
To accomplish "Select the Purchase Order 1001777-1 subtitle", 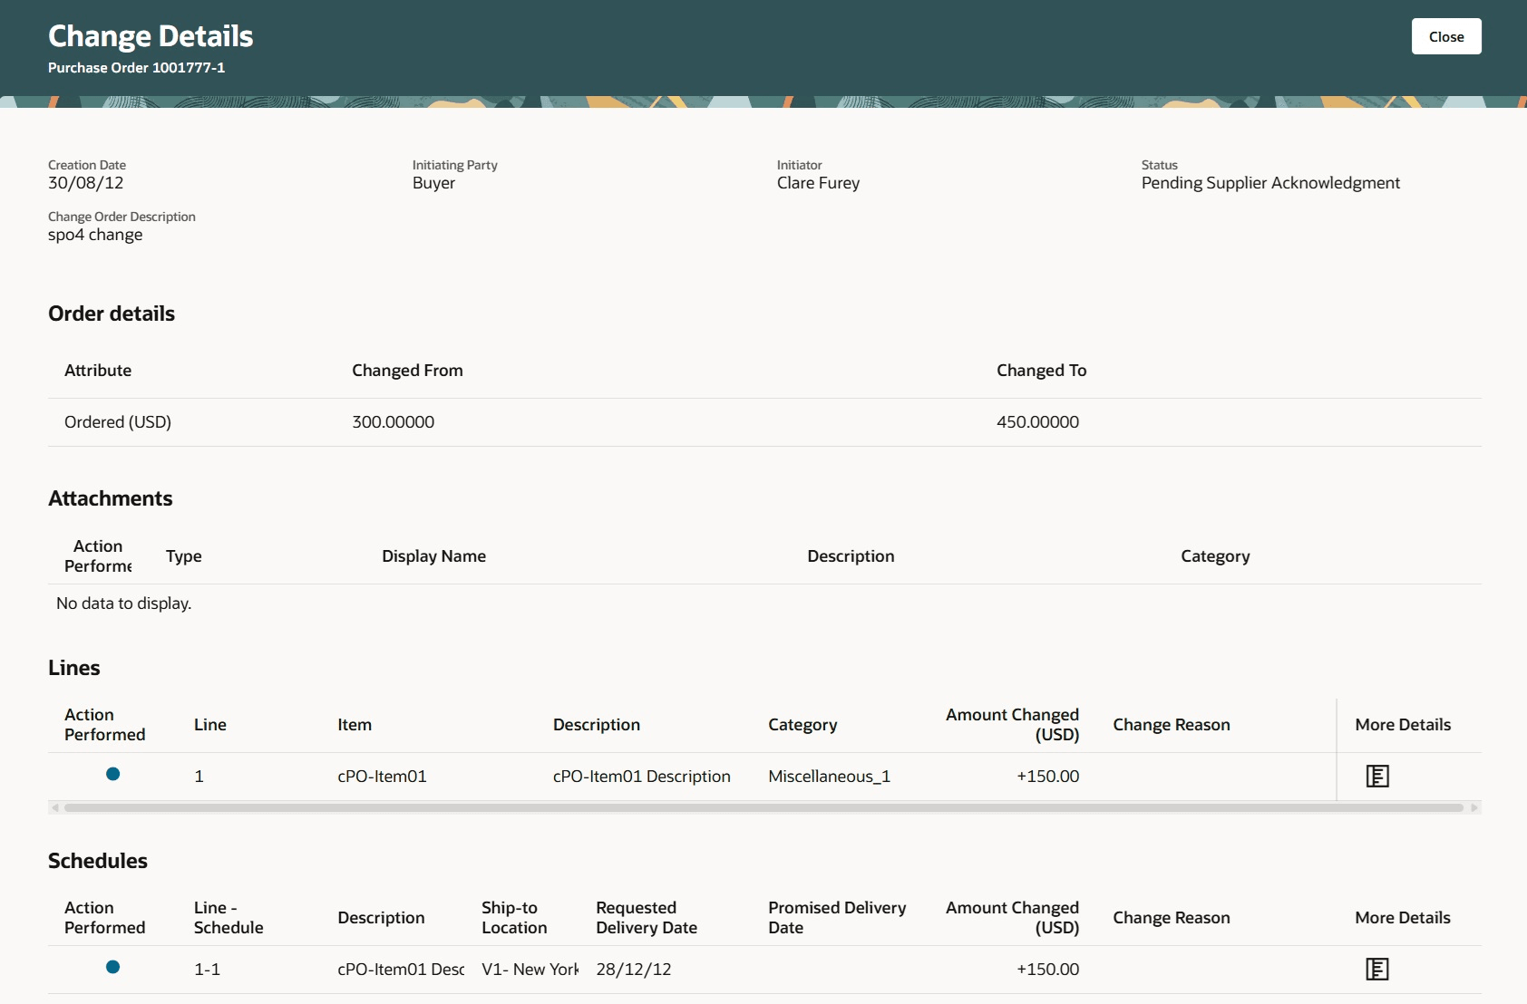I will click(x=136, y=67).
